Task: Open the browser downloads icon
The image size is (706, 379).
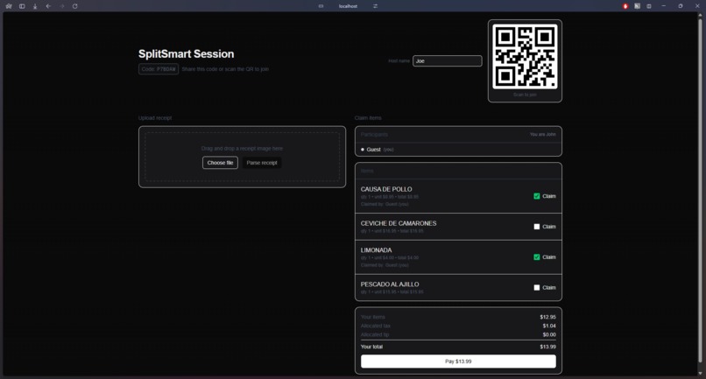Action: point(35,6)
